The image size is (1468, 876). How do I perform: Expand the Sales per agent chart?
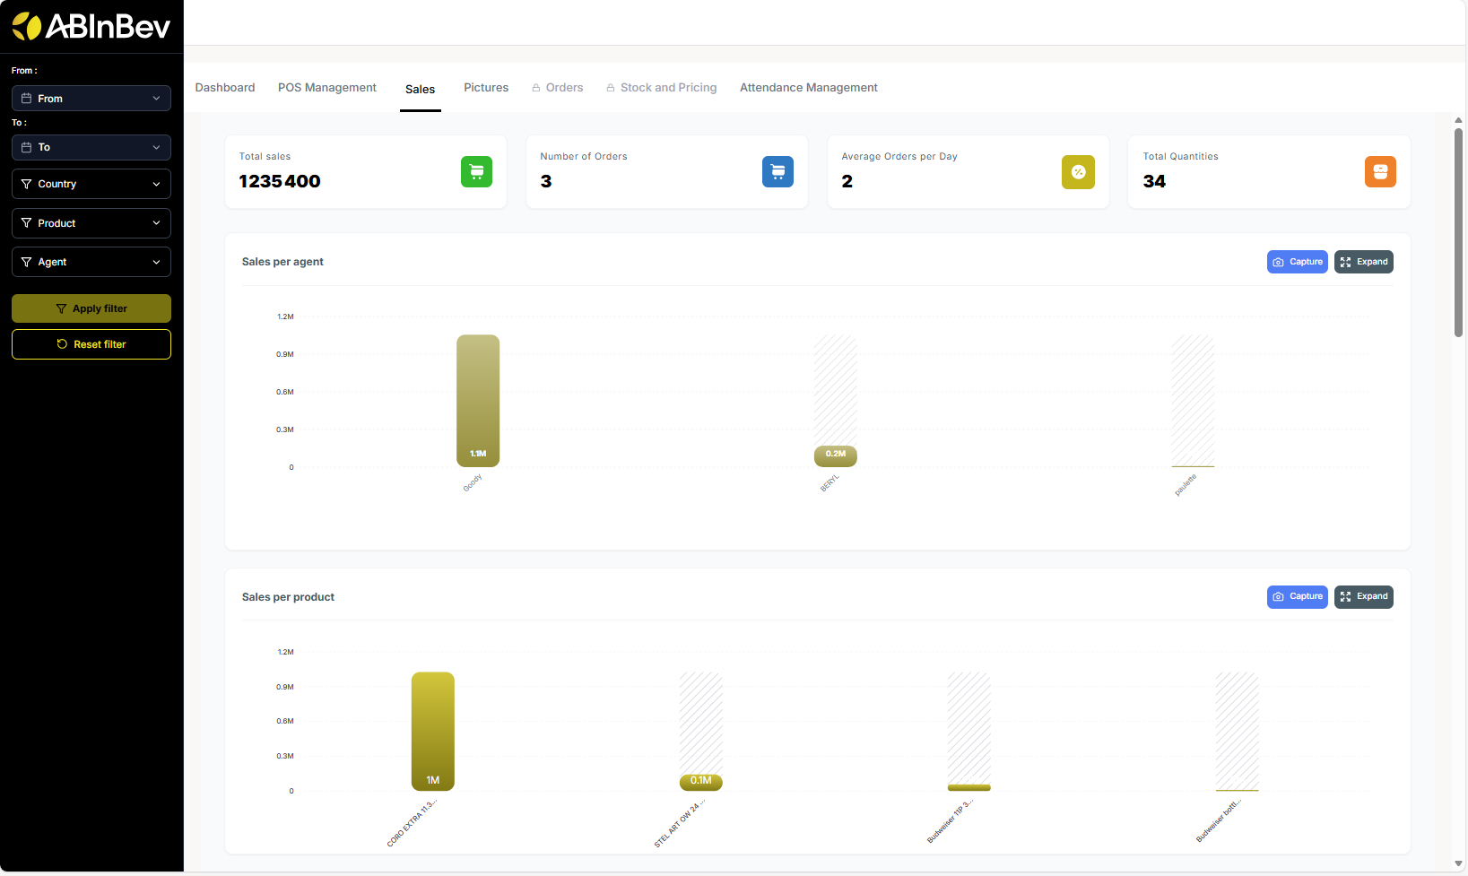(1363, 262)
